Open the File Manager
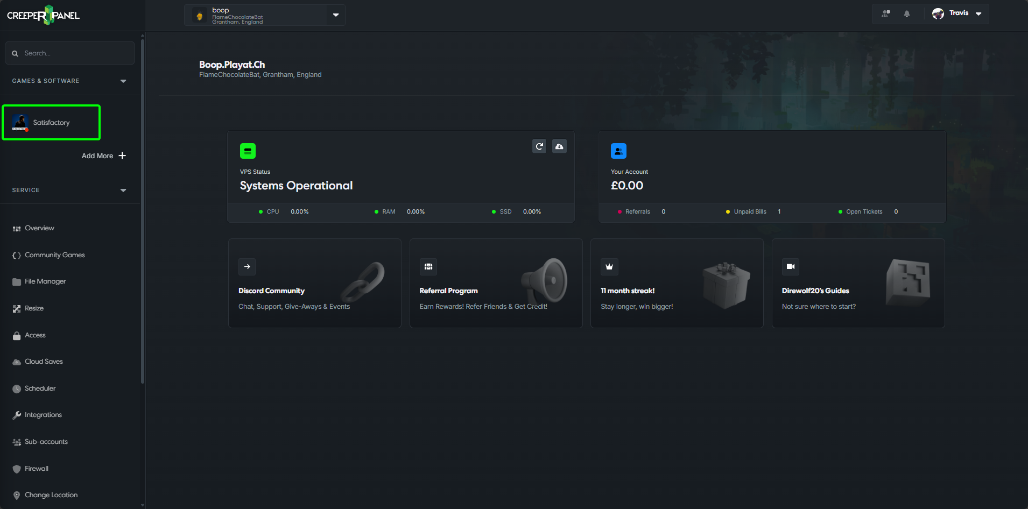 coord(44,281)
